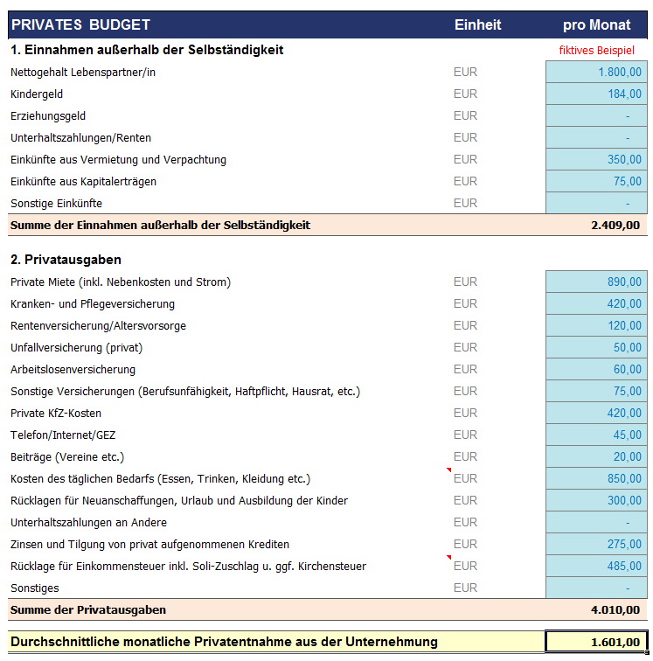Select the Kranken- und Pflegeversicherung value cell
Viewport: 653px width, 661px height.
(x=596, y=303)
